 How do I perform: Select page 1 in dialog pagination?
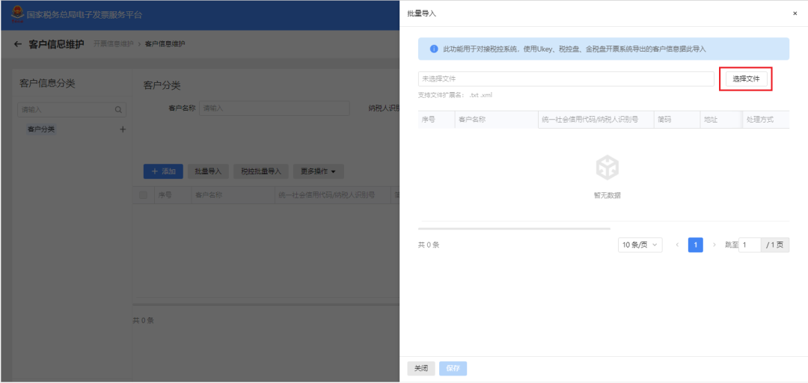coord(696,245)
